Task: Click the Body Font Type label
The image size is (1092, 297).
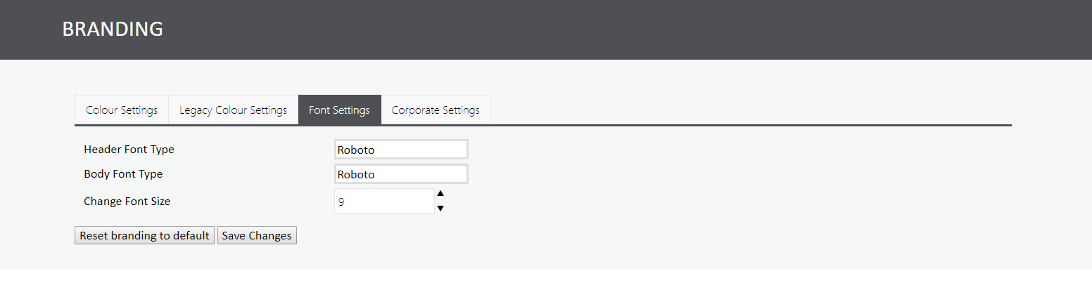Action: (123, 174)
